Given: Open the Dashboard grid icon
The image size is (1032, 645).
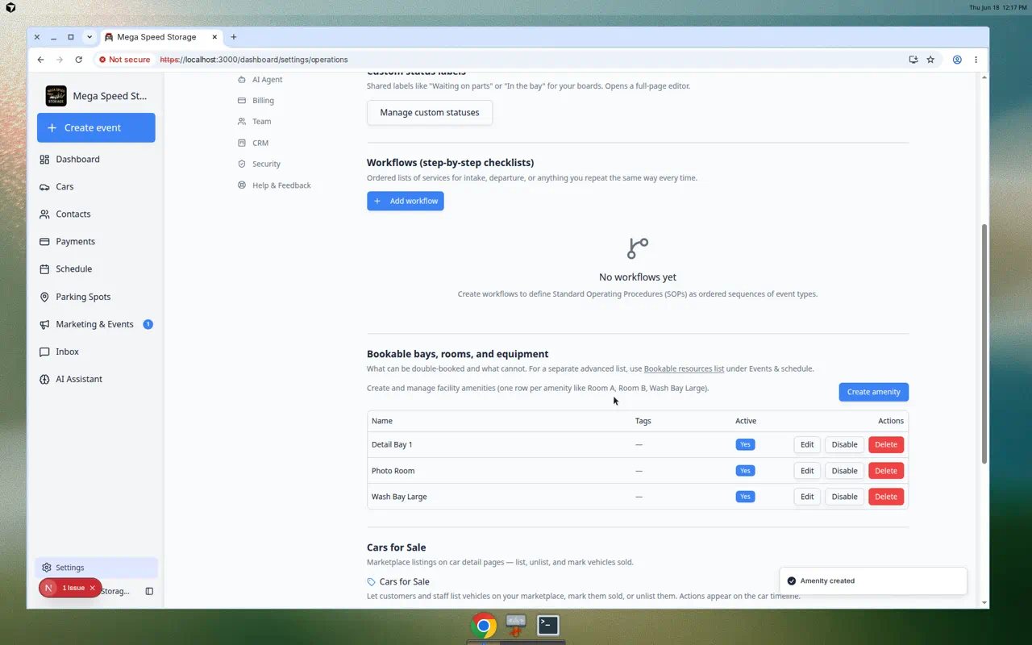Looking at the screenshot, I should pos(44,160).
